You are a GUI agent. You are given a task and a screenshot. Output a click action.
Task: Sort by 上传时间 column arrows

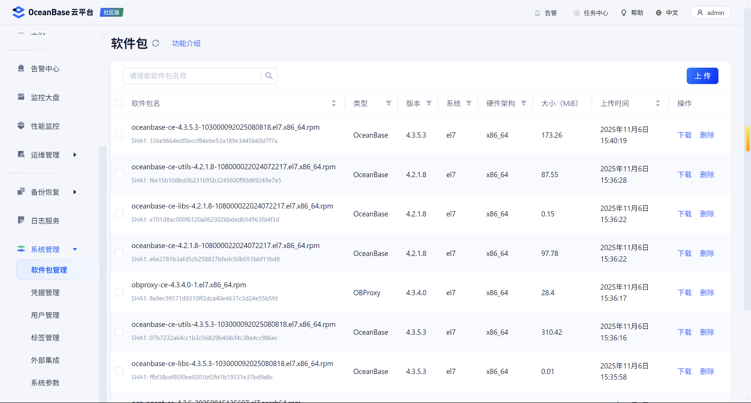[x=658, y=103]
